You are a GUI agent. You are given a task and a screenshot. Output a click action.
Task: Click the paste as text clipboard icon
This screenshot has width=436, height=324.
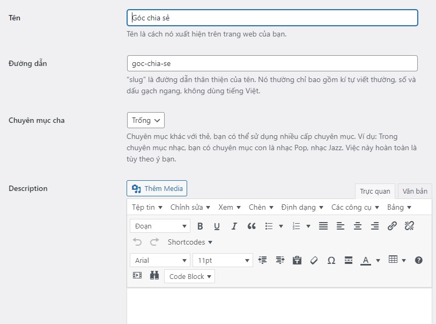pyautogui.click(x=297, y=260)
